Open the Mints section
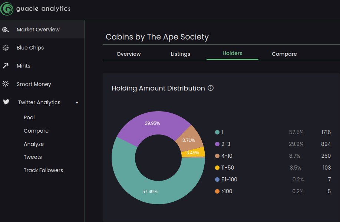The image size is (340, 222). pyautogui.click(x=23, y=66)
